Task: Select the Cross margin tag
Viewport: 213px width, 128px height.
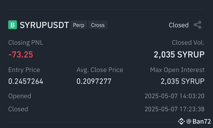Action: (x=98, y=25)
